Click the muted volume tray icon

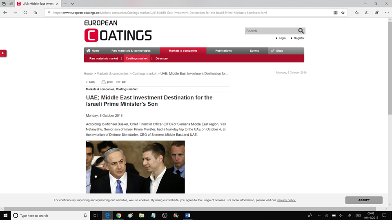(x=341, y=216)
